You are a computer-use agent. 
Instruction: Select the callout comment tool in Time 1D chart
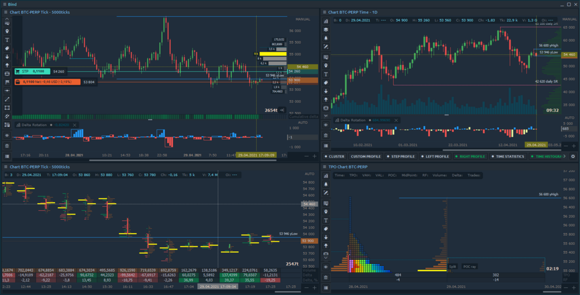pos(326,57)
